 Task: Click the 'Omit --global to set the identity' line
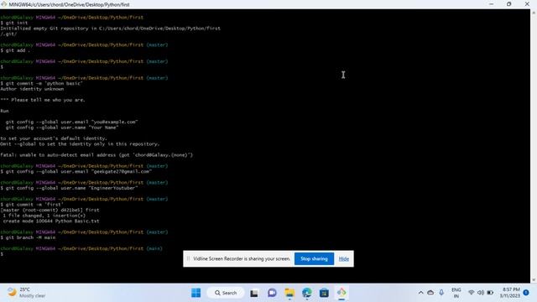pyautogui.click(x=80, y=143)
